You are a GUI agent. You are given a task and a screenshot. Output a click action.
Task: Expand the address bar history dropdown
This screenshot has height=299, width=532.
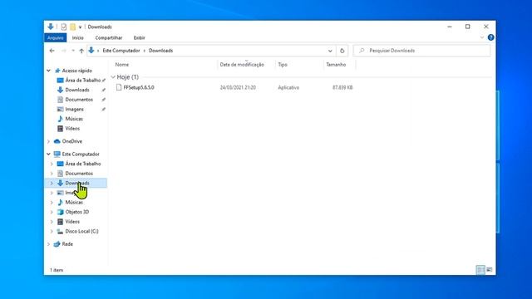(x=330, y=51)
